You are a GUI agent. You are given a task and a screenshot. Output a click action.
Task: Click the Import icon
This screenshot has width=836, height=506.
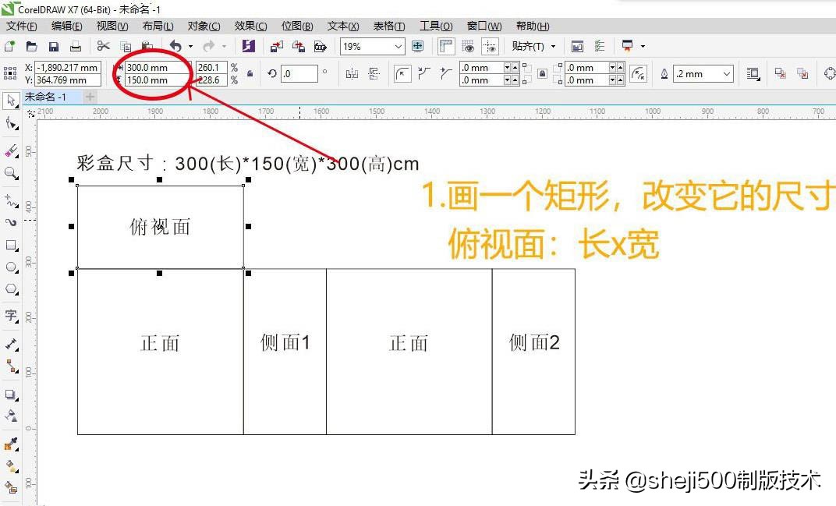click(276, 46)
